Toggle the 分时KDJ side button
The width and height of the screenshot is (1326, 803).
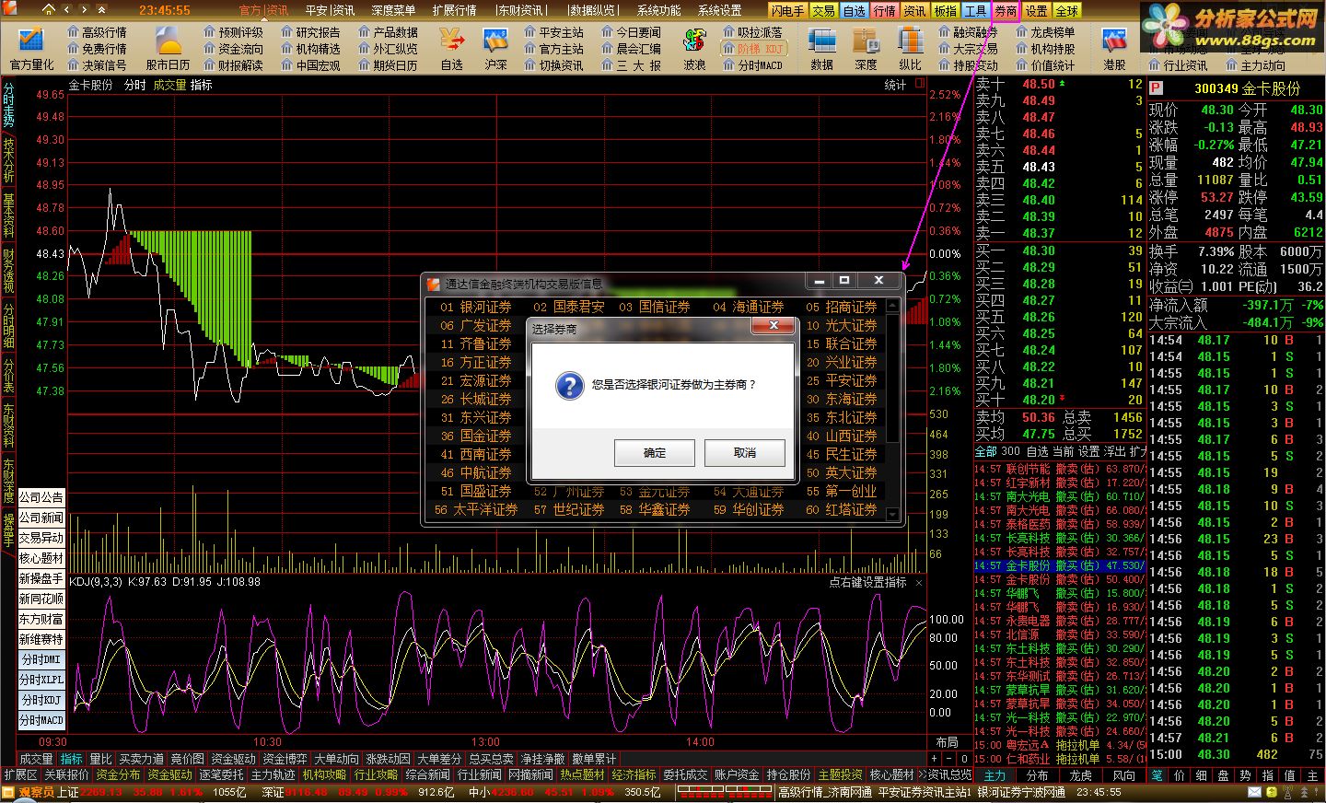(x=41, y=700)
